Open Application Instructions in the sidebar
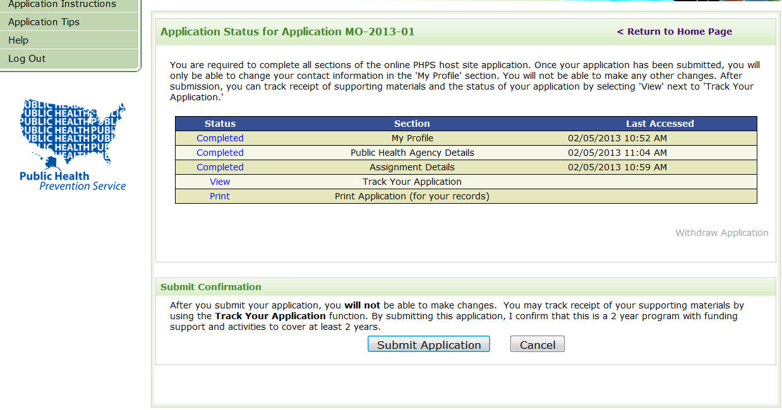The image size is (782, 410). (x=62, y=4)
